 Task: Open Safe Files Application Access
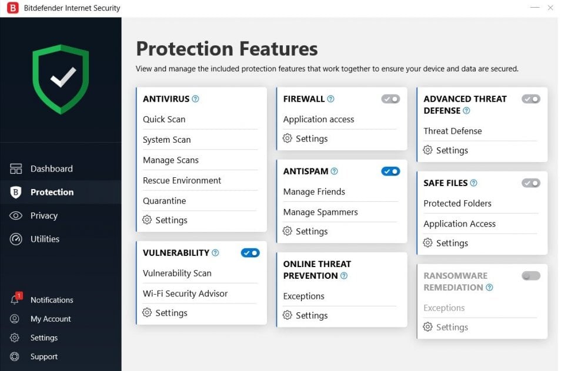coord(459,224)
